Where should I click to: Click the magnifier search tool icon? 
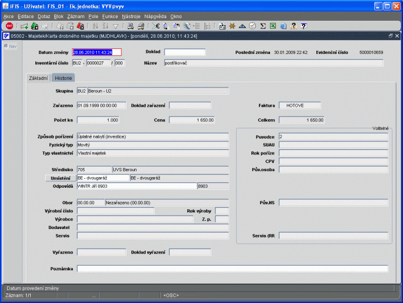click(x=186, y=26)
